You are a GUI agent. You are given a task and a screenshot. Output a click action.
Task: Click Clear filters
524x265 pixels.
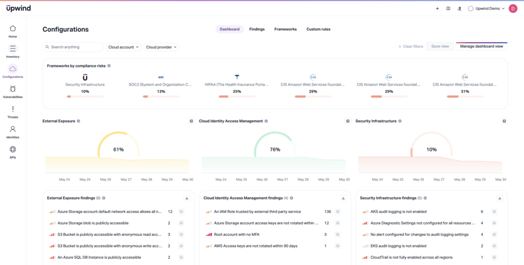click(x=411, y=46)
